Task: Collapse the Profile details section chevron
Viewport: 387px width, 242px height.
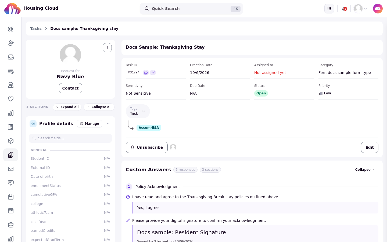Action: click(x=108, y=124)
